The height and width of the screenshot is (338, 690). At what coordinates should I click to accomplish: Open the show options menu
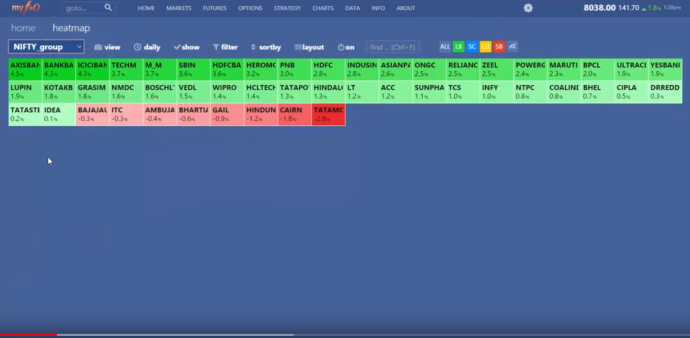tap(187, 47)
